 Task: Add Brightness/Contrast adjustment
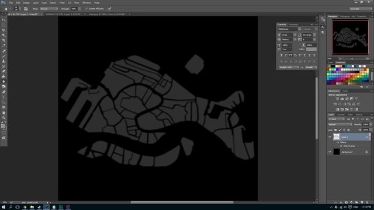pyautogui.click(x=337, y=99)
